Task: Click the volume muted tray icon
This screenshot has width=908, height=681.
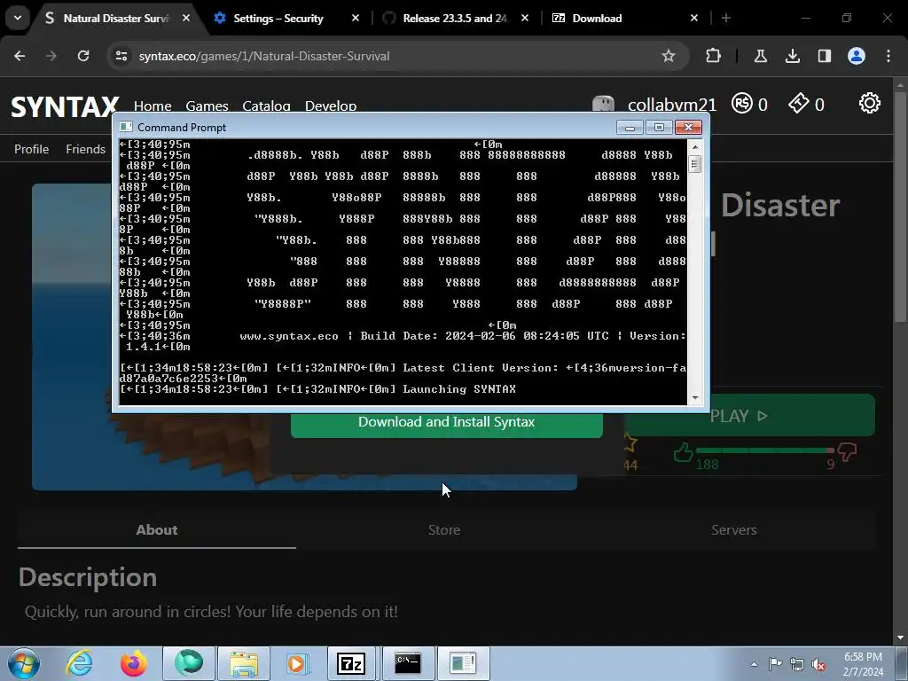Action: click(818, 665)
